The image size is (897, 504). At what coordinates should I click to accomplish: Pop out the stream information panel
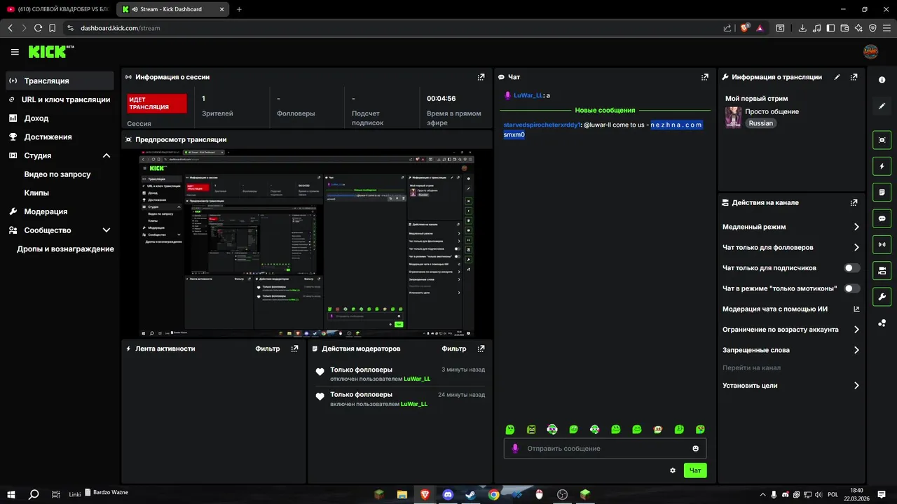point(854,77)
